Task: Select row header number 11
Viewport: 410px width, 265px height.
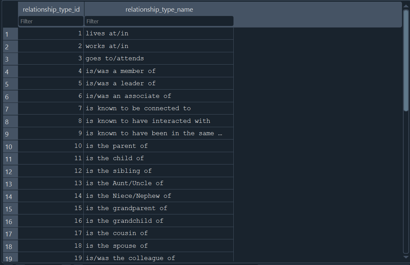Action: pos(10,158)
